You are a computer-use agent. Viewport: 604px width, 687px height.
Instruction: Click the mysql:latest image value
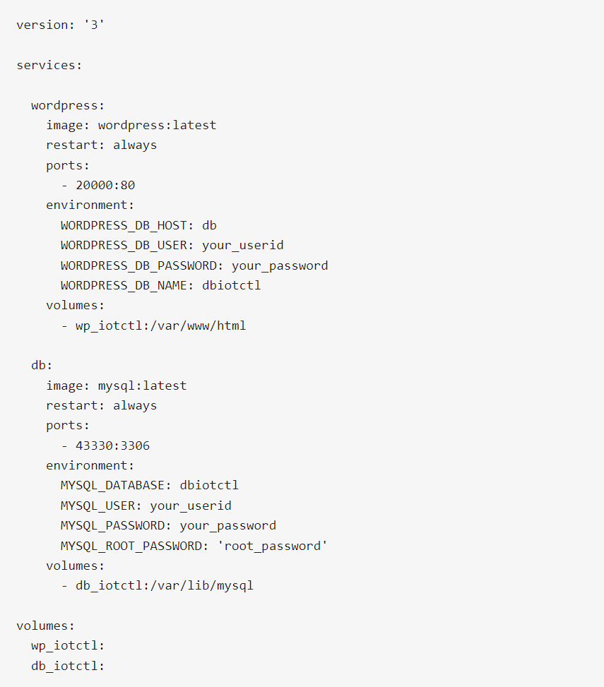(x=142, y=386)
